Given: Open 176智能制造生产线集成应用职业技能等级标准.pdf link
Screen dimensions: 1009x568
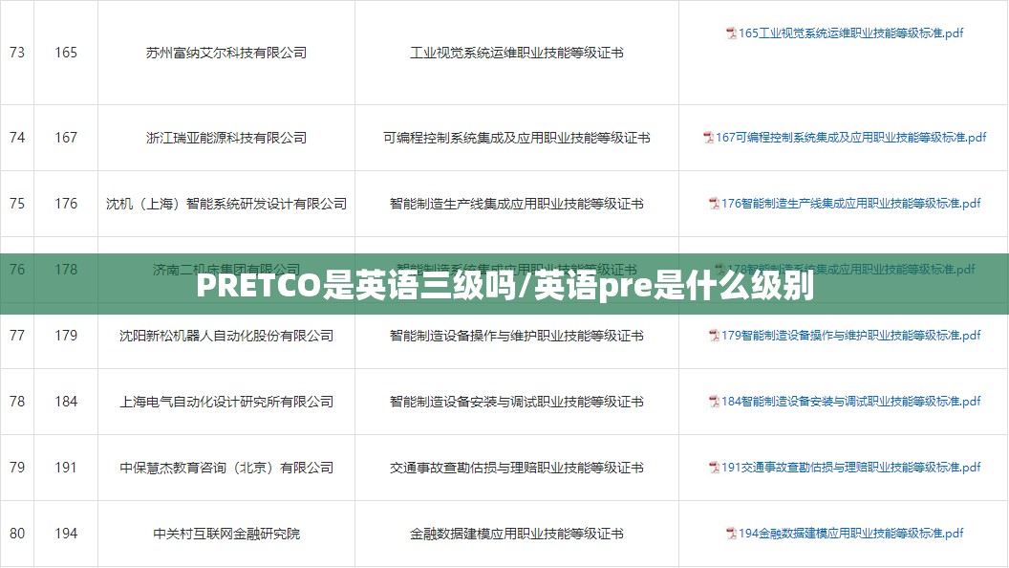Looking at the screenshot, I should click(850, 204).
